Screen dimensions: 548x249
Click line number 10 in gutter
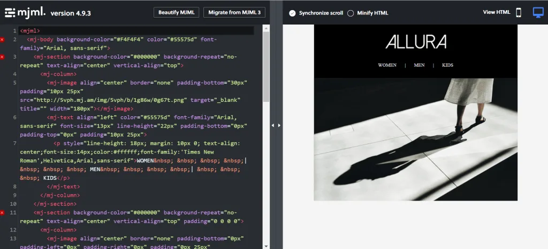13,204
